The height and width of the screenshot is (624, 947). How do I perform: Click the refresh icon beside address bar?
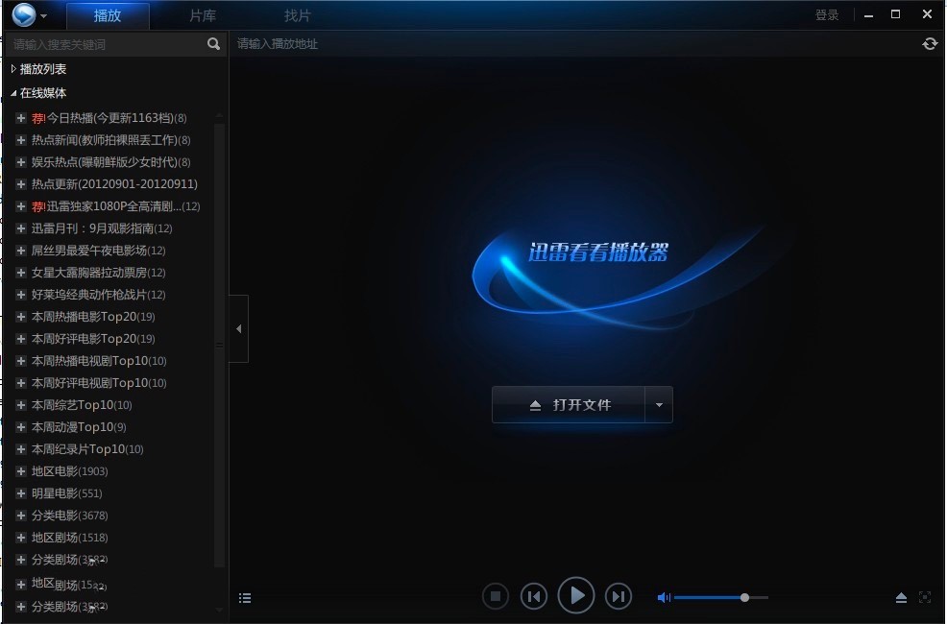tap(929, 44)
